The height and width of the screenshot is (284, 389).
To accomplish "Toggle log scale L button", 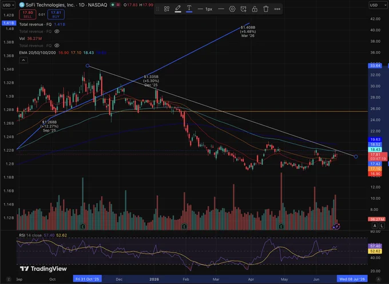I will (382, 226).
